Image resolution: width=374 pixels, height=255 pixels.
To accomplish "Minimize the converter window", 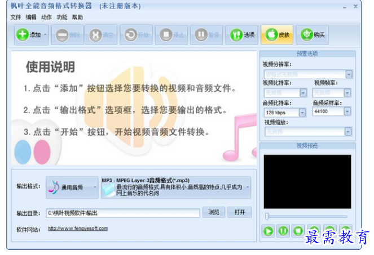I will [x=345, y=7].
